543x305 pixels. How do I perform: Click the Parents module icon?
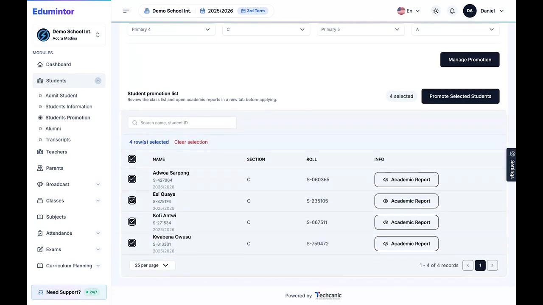(x=40, y=168)
